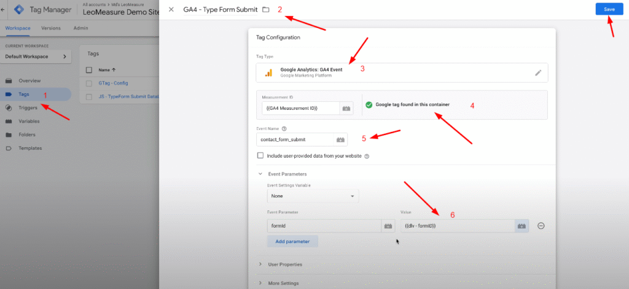Open Folders in the sidebar
This screenshot has width=629, height=289.
tap(27, 134)
